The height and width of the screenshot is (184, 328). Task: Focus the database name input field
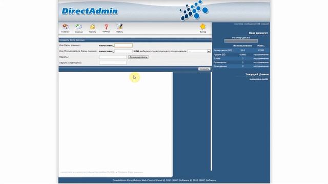point(123,45)
